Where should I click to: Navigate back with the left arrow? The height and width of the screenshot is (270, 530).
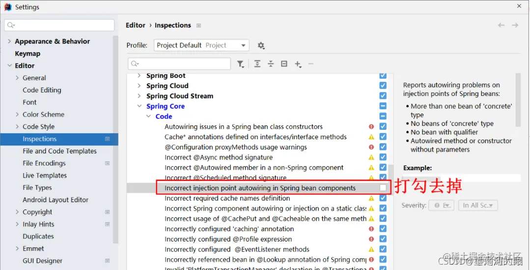tap(502, 26)
